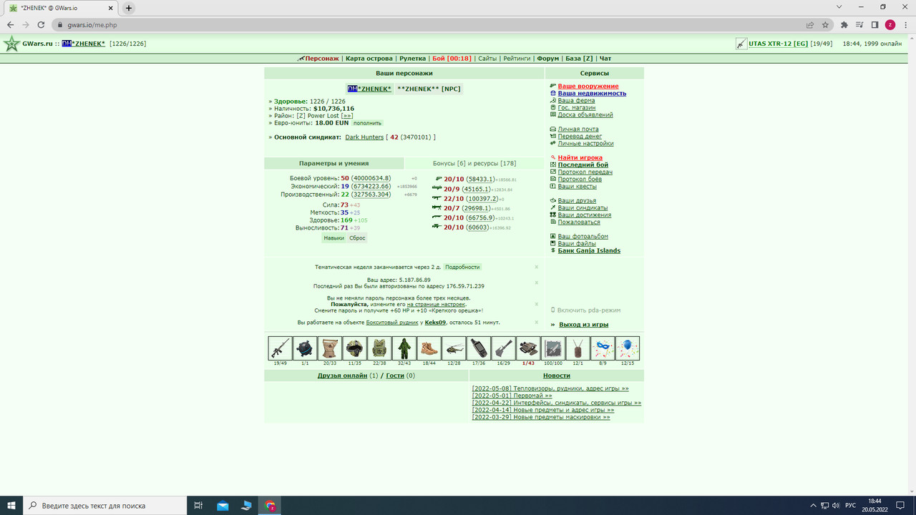The image size is (916, 515).
Task: Dismiss the IP address notice
Action: tap(537, 283)
